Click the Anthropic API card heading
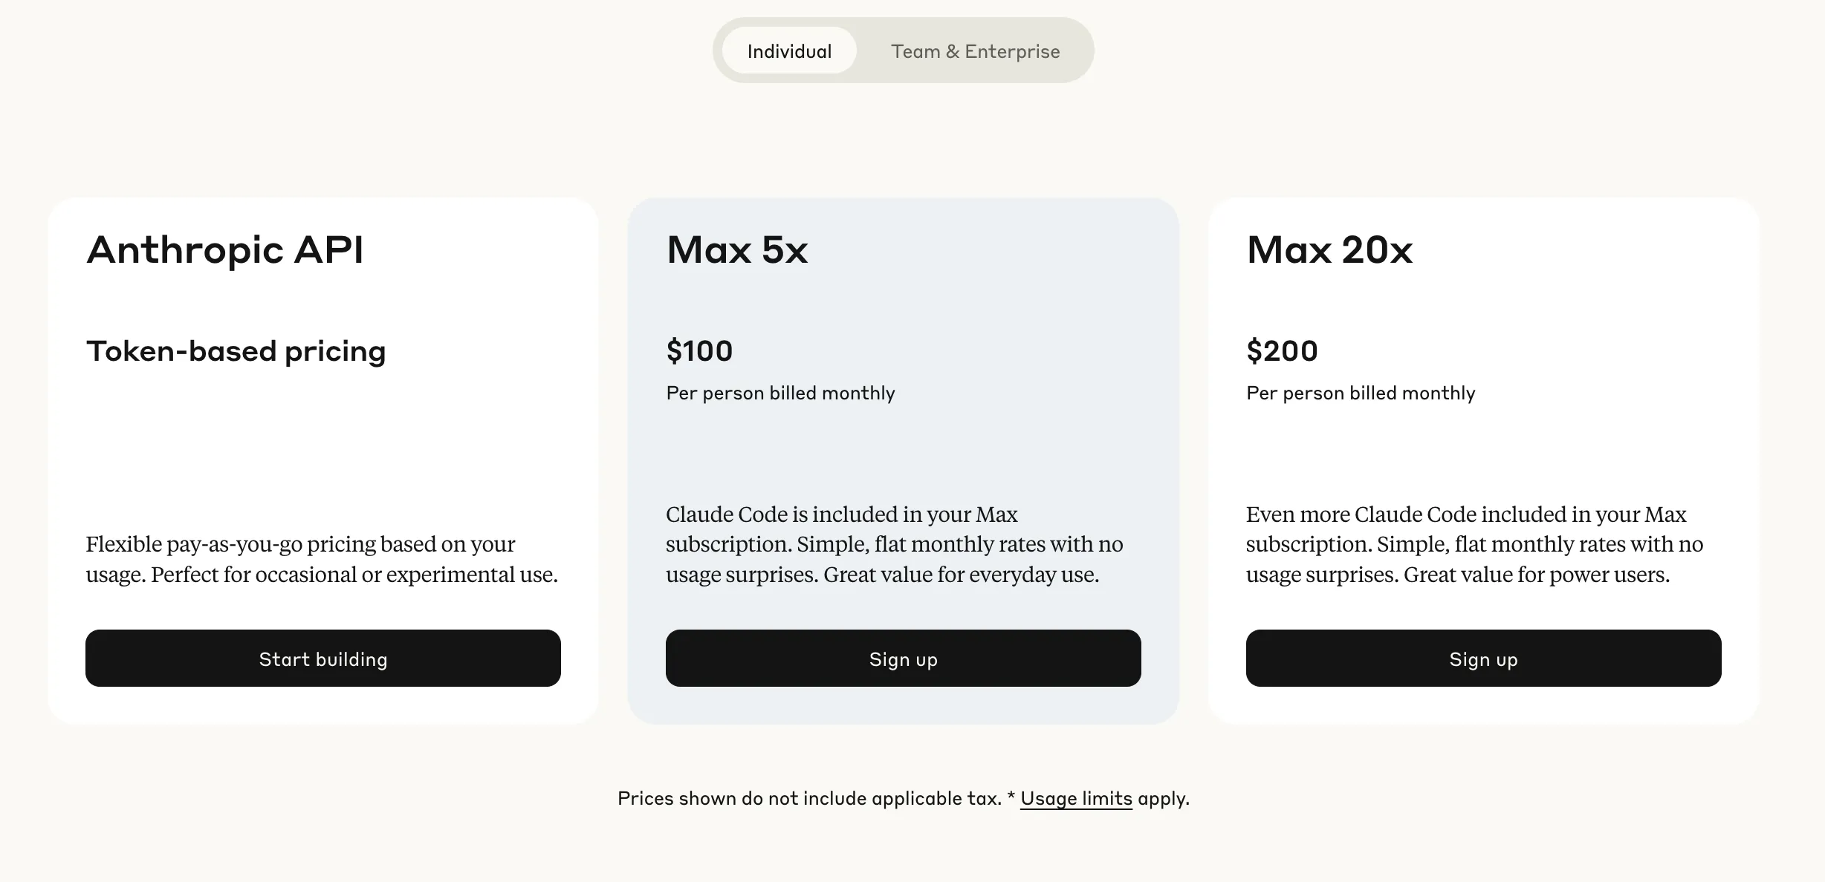Viewport: 1825px width, 882px height. (x=225, y=250)
